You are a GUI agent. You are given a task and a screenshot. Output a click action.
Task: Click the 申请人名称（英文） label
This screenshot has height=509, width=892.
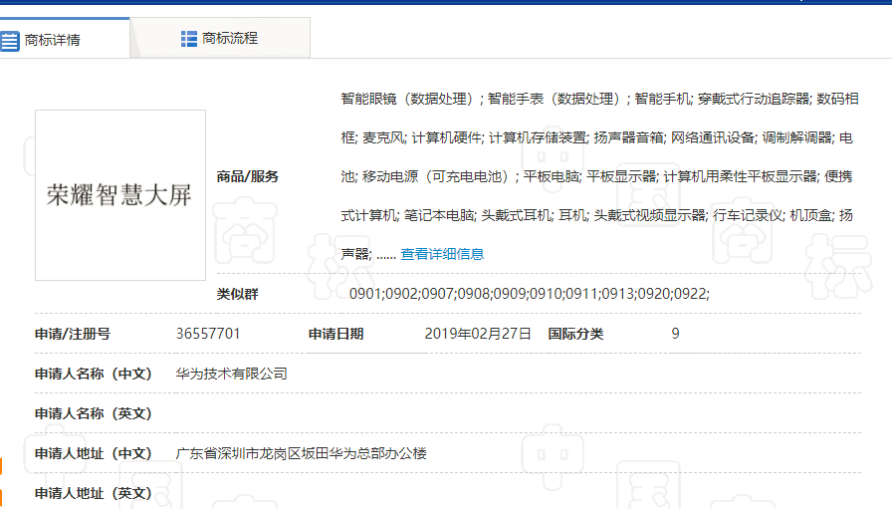tap(94, 413)
